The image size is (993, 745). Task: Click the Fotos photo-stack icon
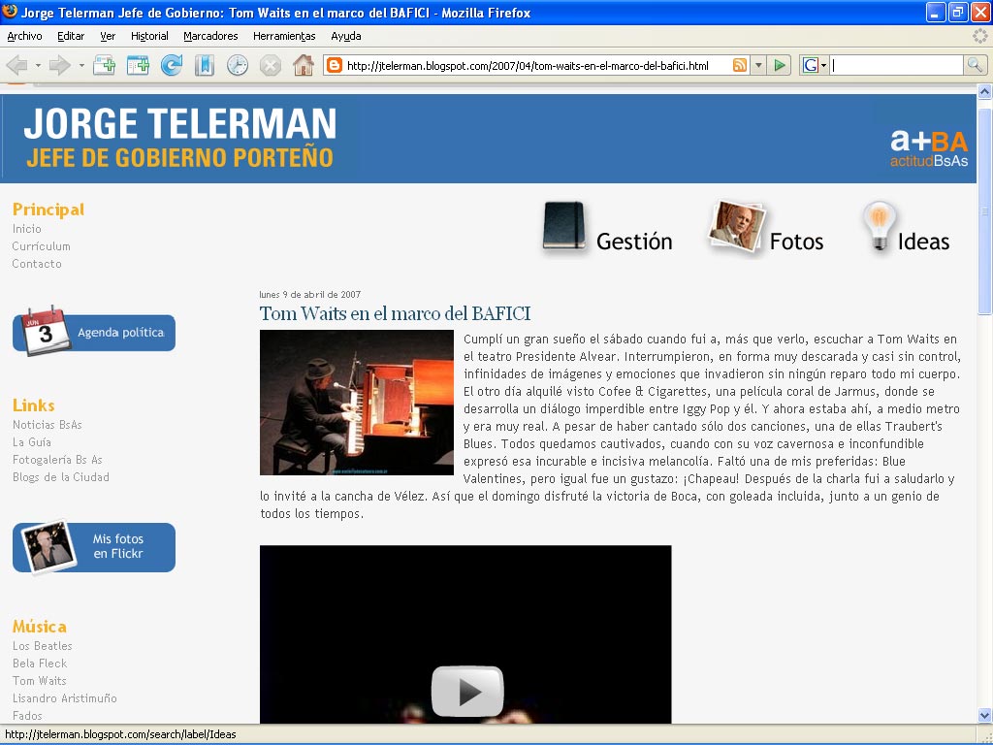point(737,227)
